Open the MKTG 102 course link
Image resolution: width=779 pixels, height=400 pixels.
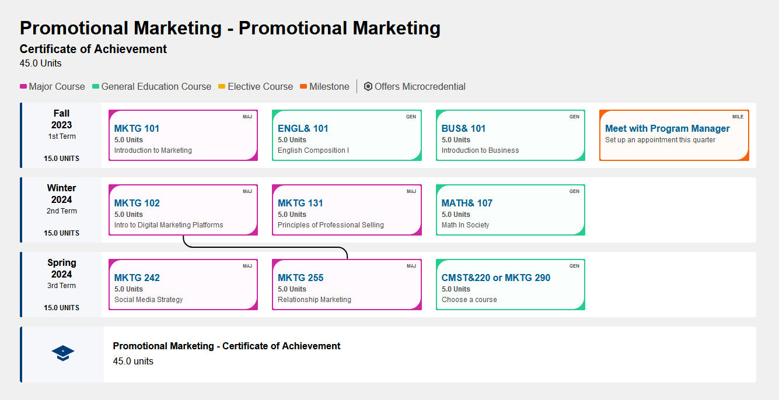[137, 203]
